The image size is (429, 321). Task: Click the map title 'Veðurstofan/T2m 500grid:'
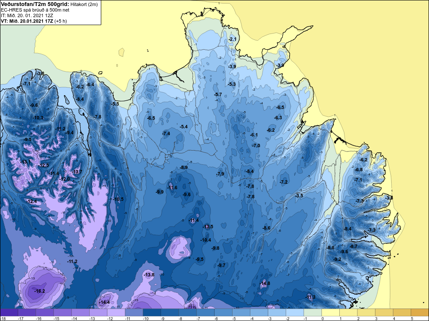point(35,4)
